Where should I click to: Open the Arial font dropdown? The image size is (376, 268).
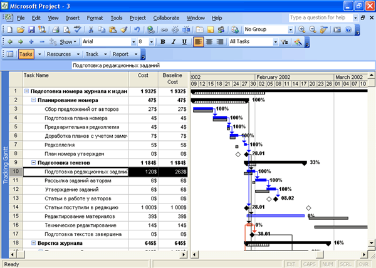pyautogui.click(x=133, y=42)
